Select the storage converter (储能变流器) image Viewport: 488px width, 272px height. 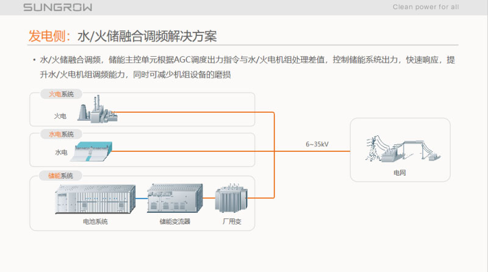(175, 198)
